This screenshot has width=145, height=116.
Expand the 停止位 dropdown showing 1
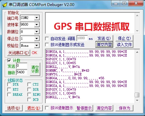click(x=37, y=39)
